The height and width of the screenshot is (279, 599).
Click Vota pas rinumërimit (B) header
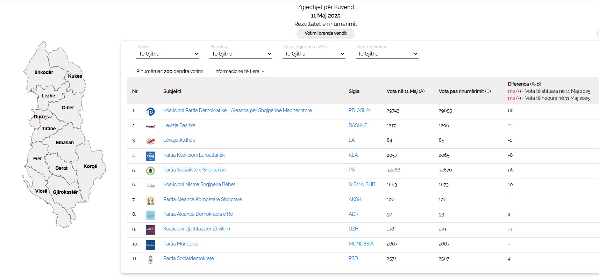(465, 91)
